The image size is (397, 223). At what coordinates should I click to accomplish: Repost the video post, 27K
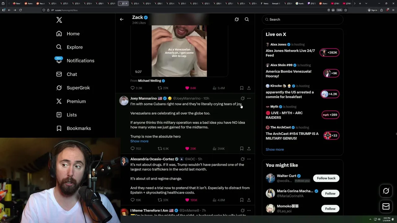(163, 88)
